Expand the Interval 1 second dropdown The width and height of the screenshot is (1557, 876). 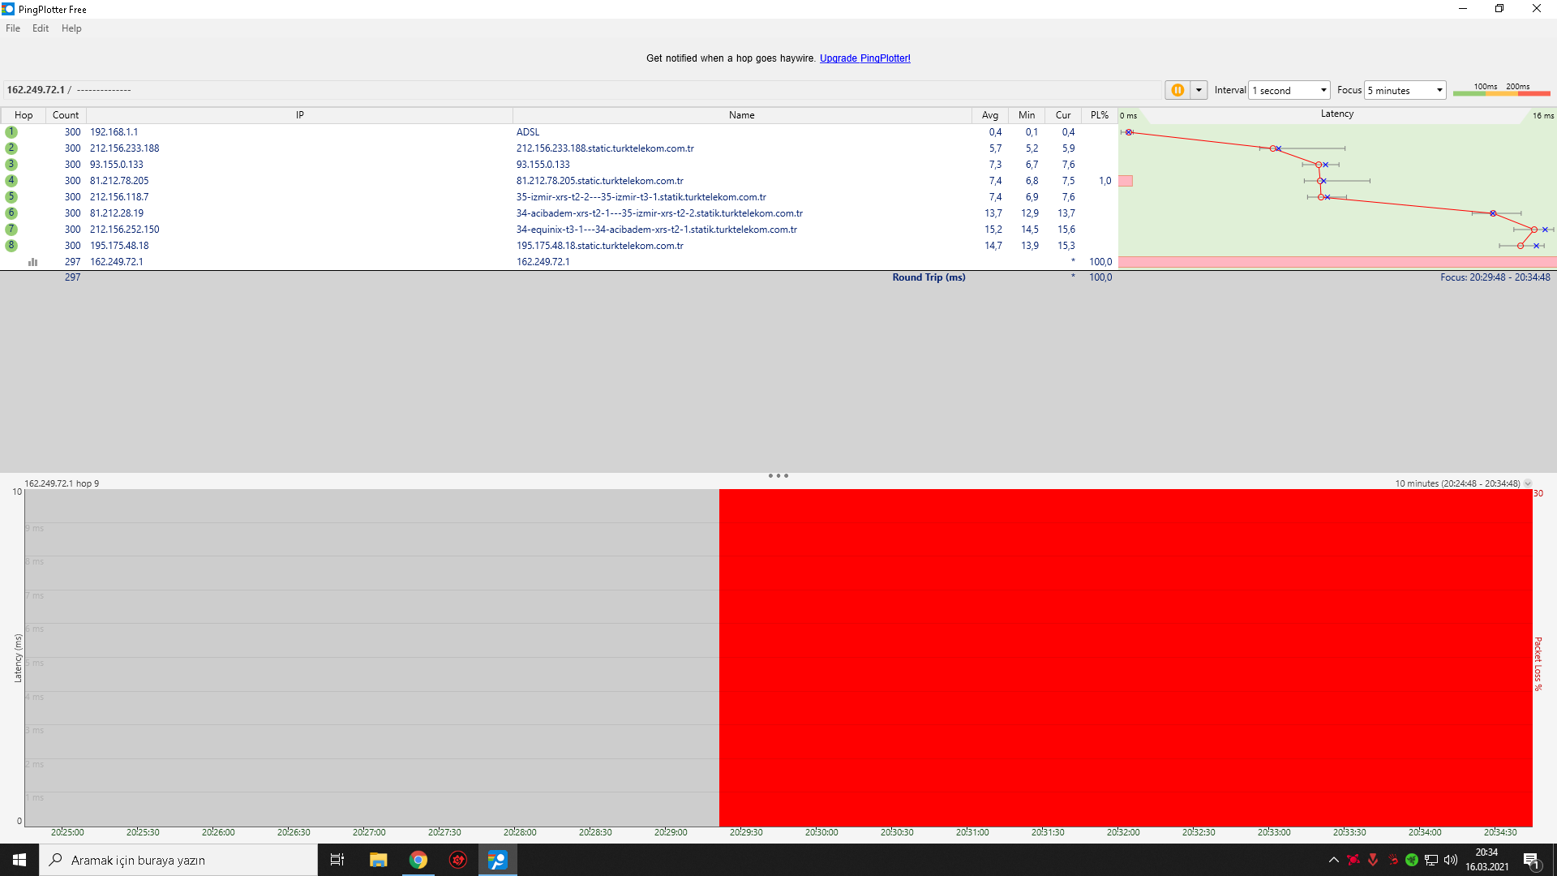pyautogui.click(x=1289, y=90)
